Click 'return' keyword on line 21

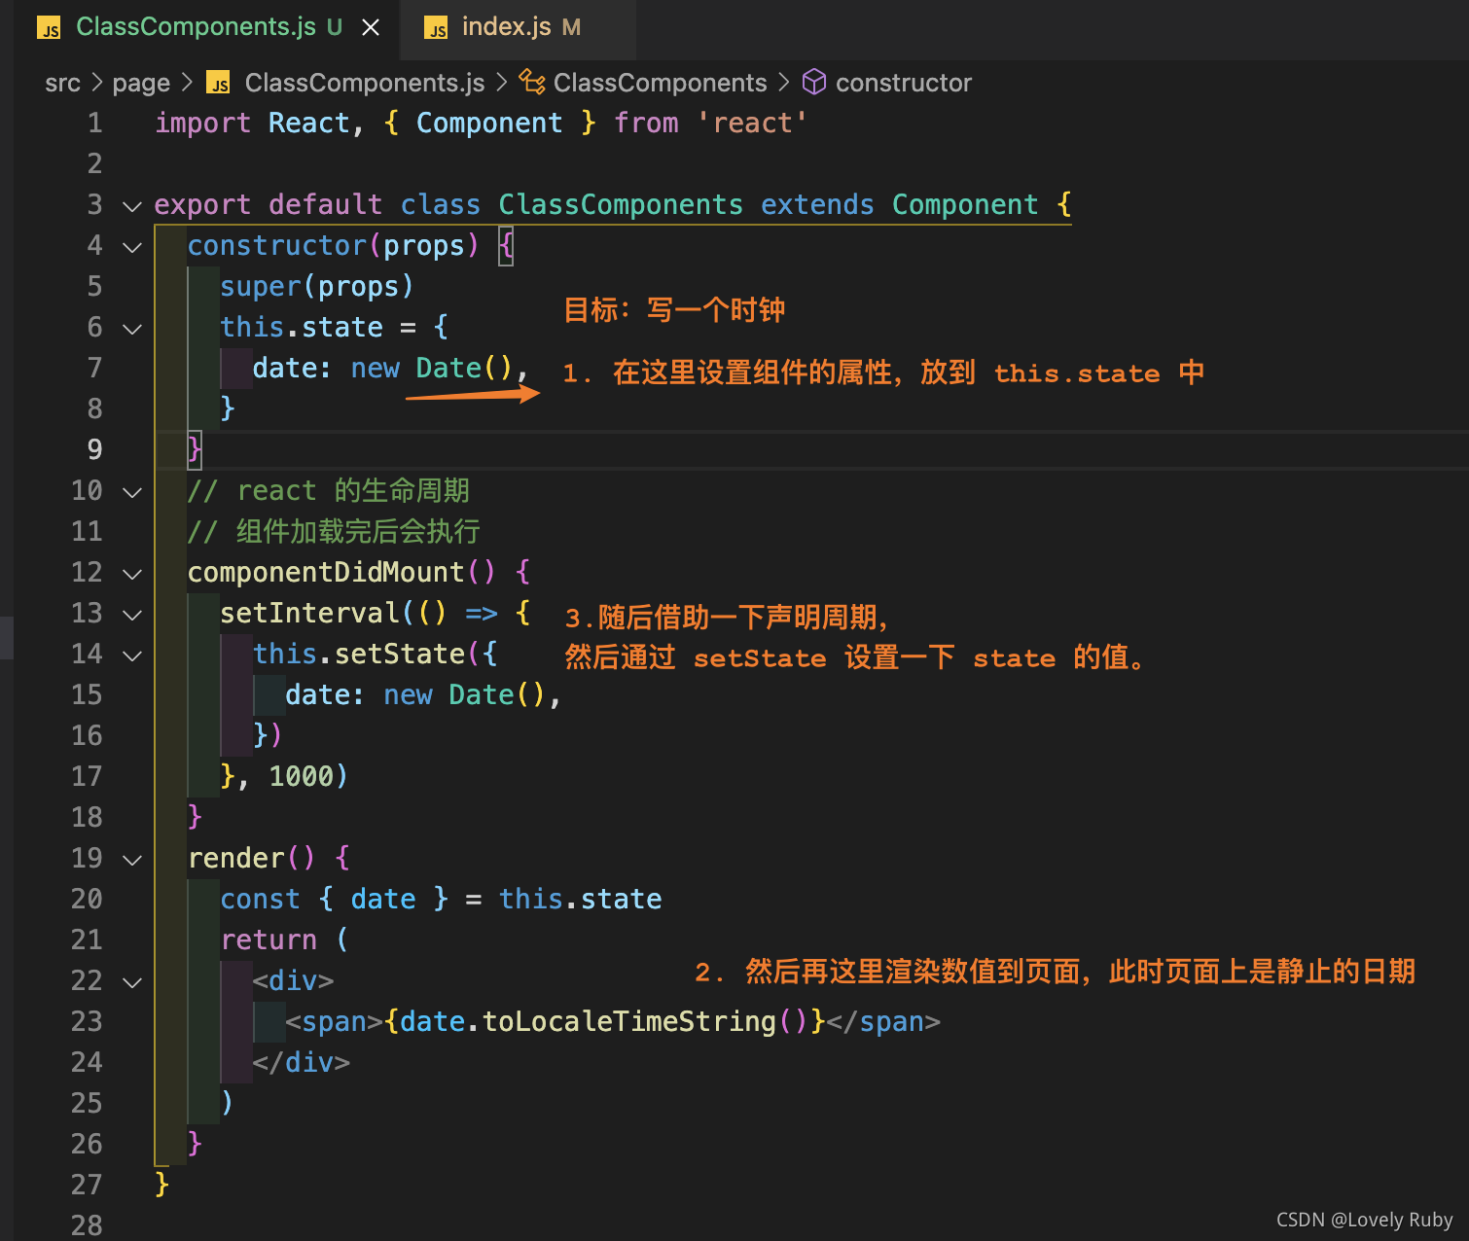pyautogui.click(x=269, y=940)
